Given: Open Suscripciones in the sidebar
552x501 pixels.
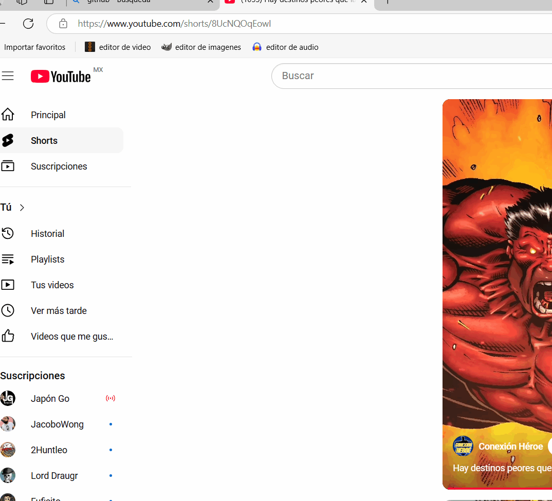Looking at the screenshot, I should pyautogui.click(x=62, y=166).
